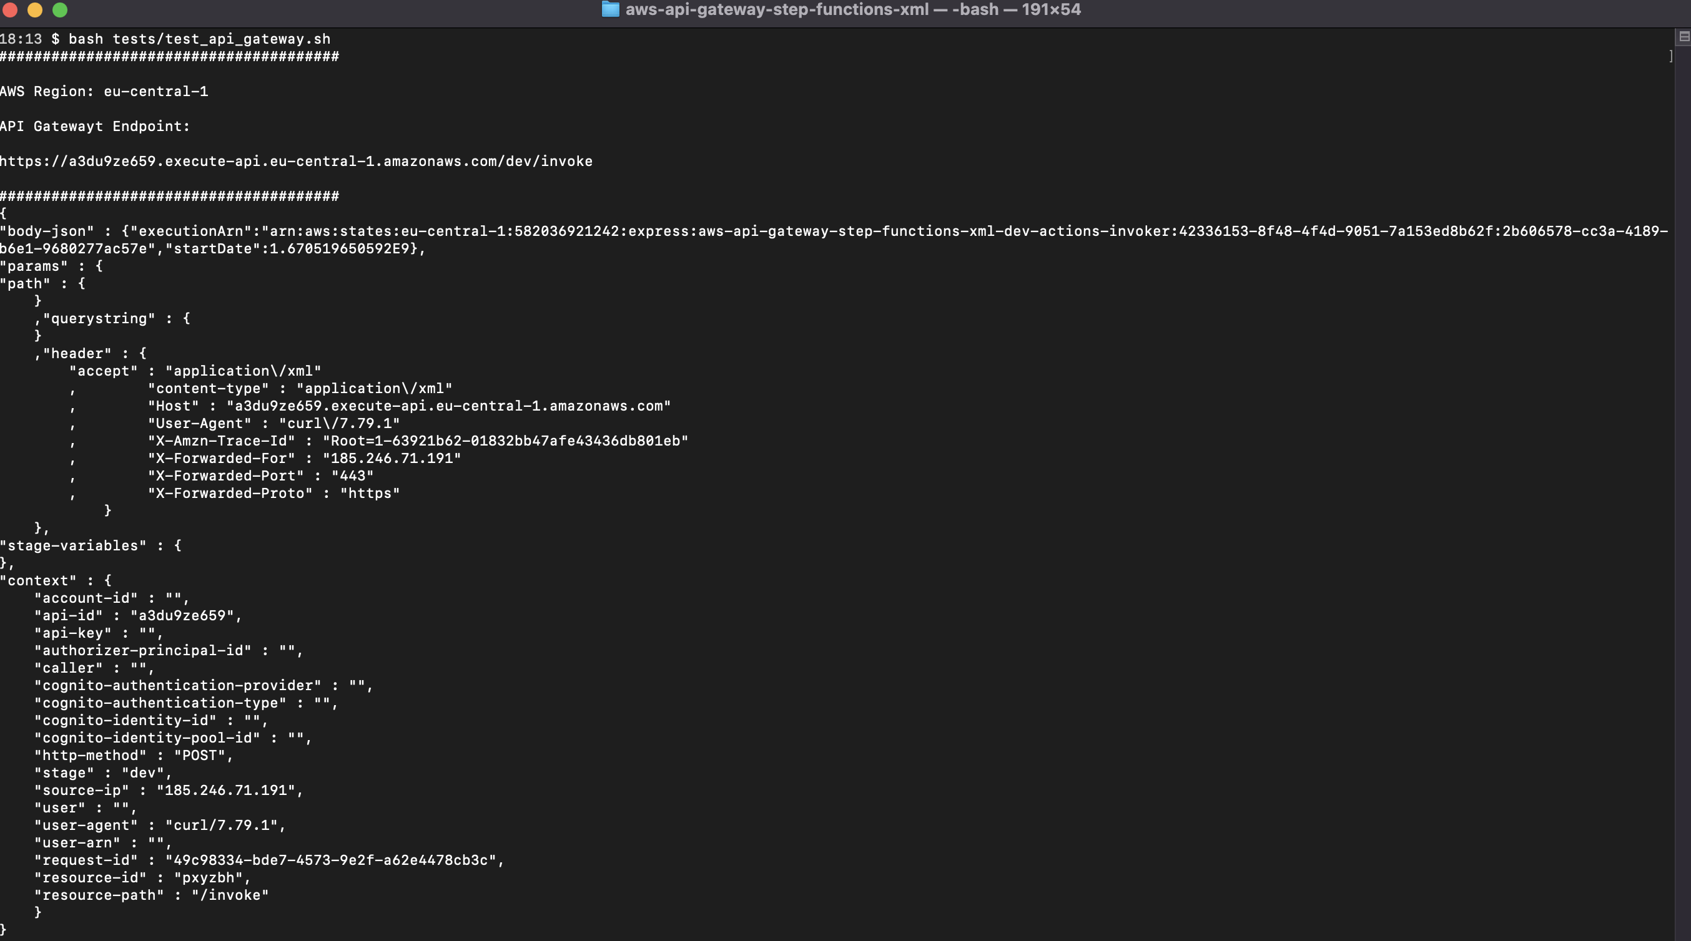Click the "authorizer-principal-id" line
Image resolution: width=1691 pixels, height=941 pixels.
[x=169, y=650]
